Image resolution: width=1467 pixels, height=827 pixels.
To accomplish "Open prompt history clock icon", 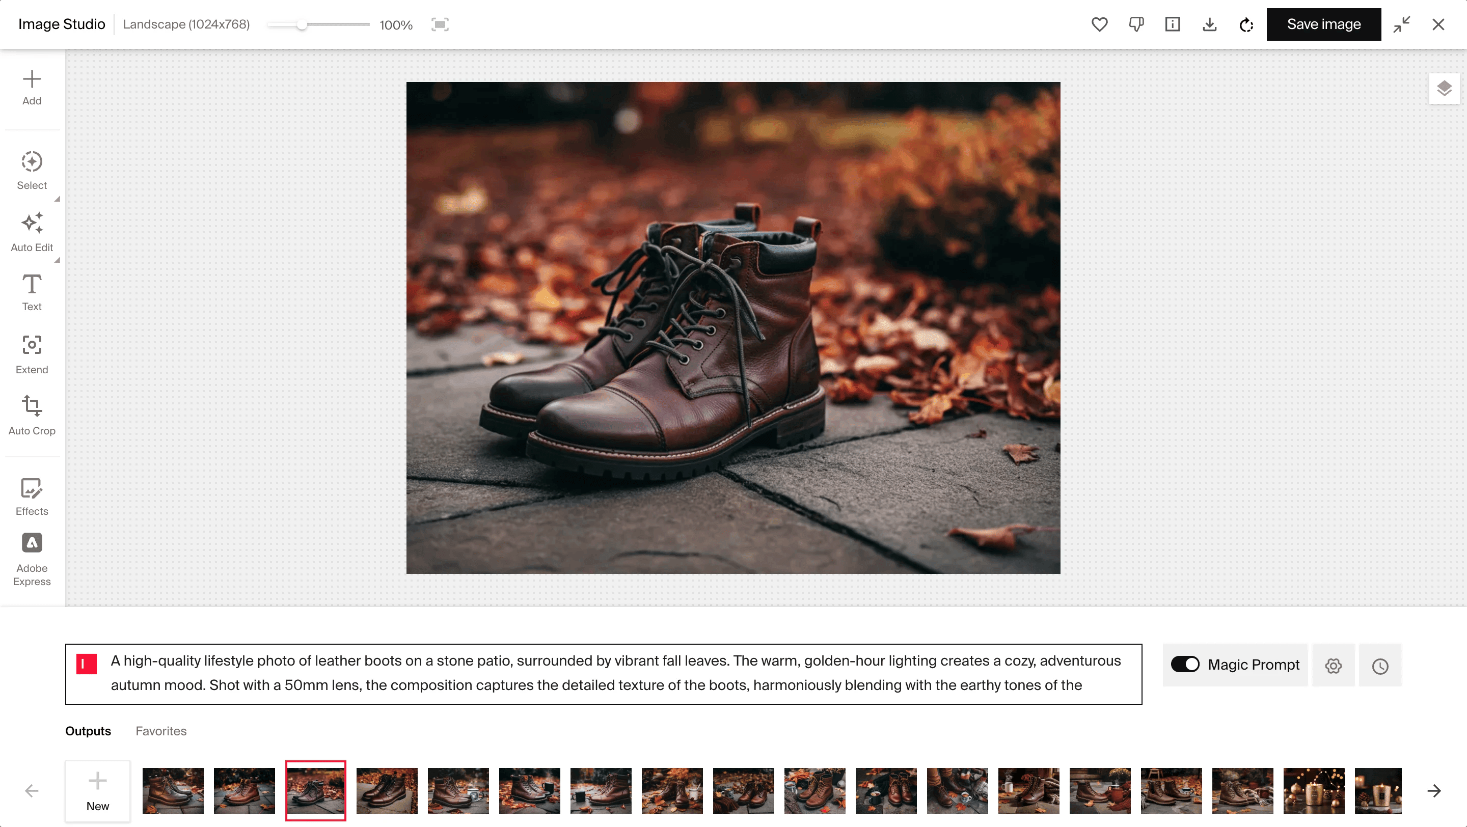I will point(1380,666).
